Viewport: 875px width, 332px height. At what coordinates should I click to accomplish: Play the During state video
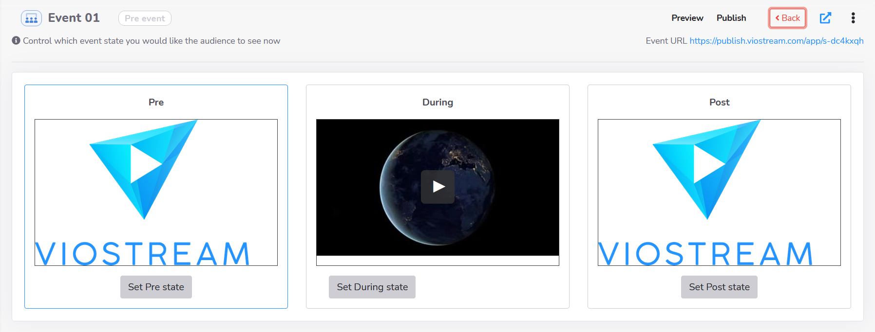437,187
